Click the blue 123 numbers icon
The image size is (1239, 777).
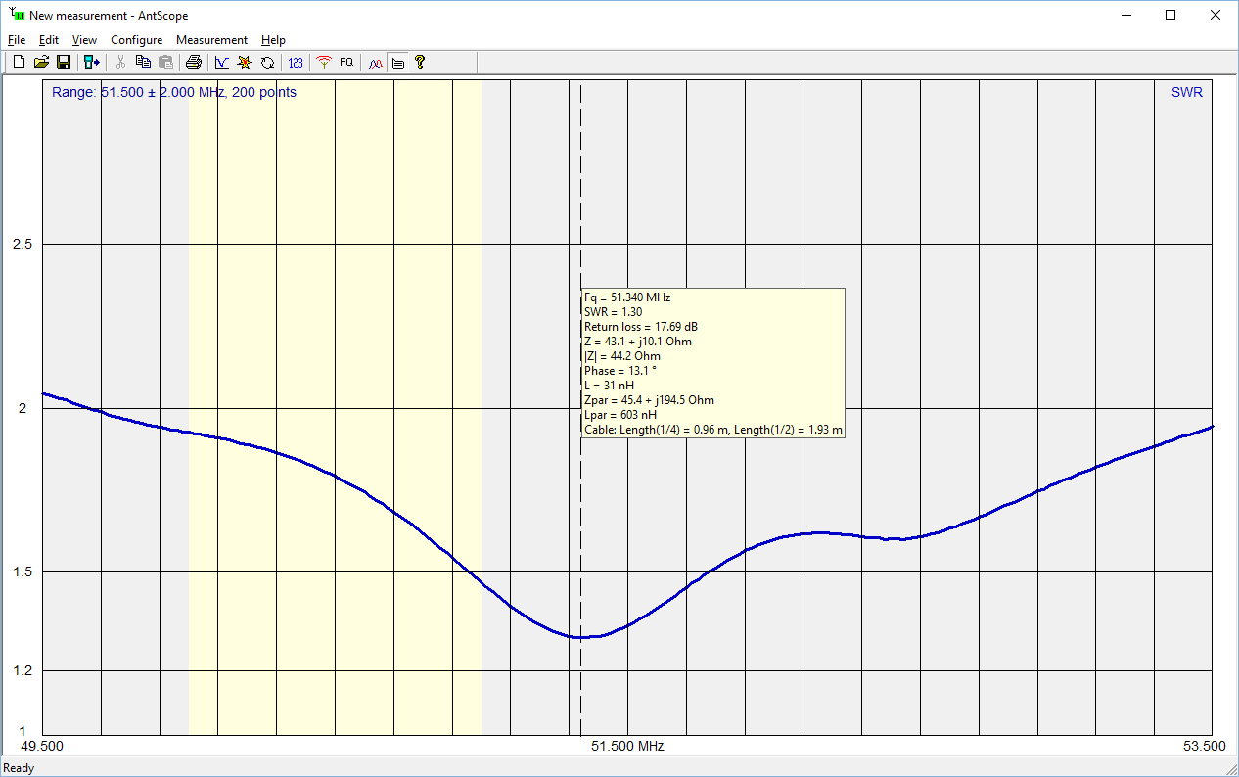click(296, 63)
